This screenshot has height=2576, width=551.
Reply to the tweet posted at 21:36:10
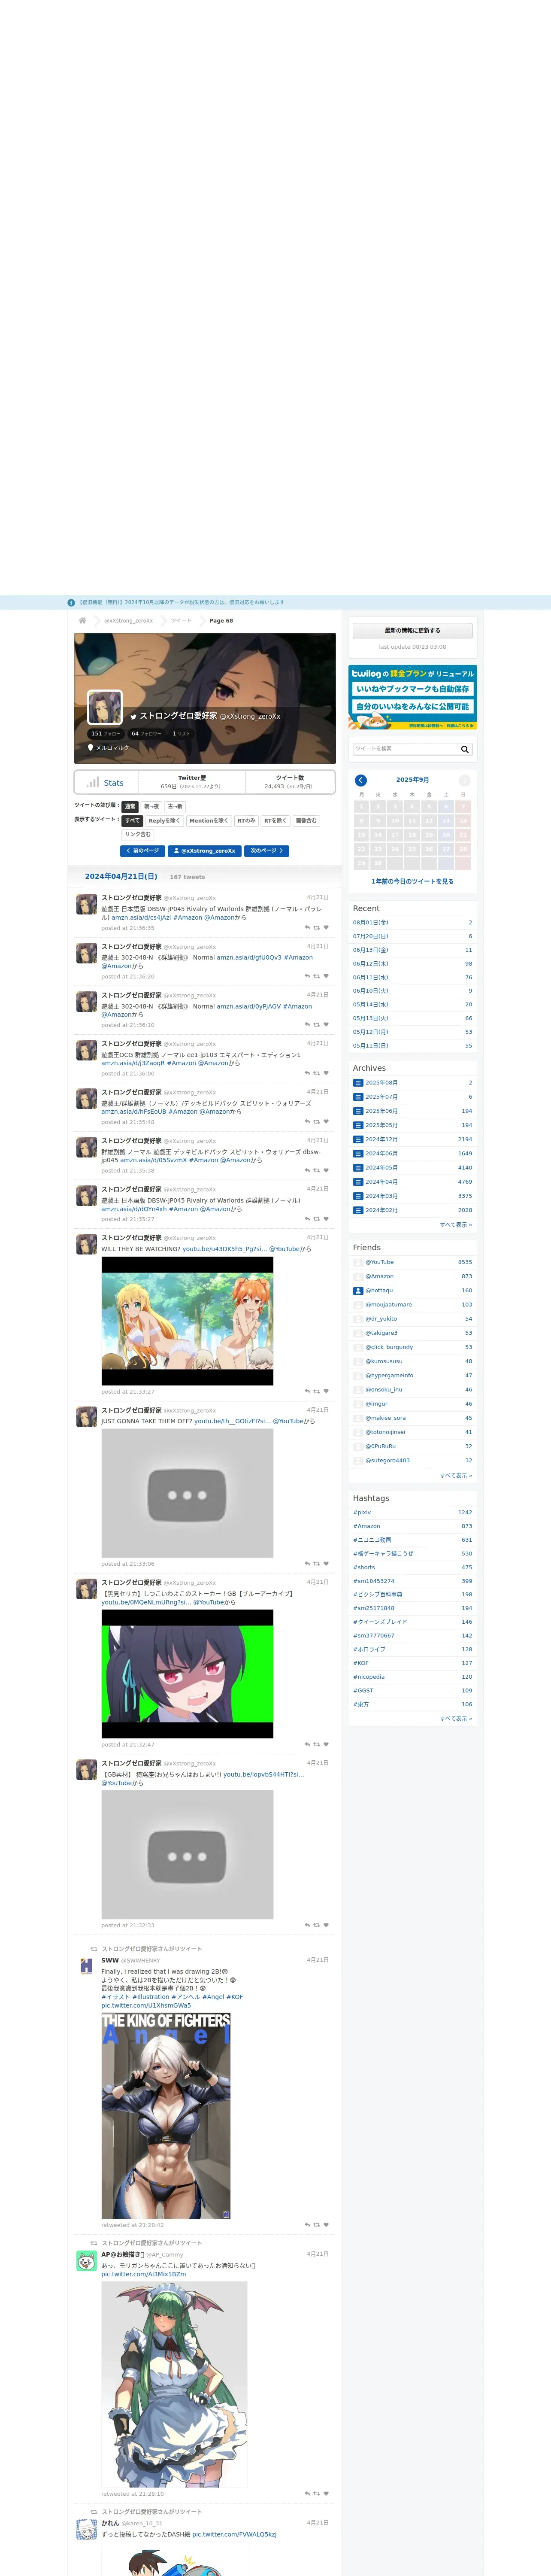pyautogui.click(x=307, y=1025)
